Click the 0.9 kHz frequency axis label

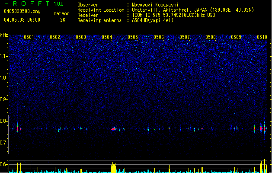(x=3, y=99)
